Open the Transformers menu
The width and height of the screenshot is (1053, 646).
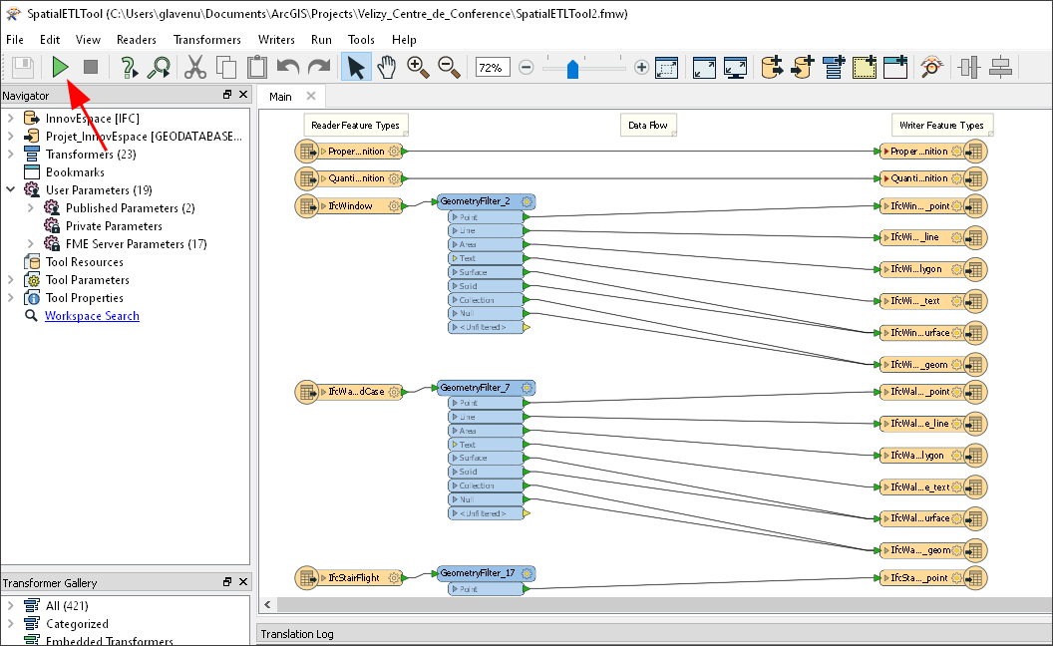coord(206,40)
